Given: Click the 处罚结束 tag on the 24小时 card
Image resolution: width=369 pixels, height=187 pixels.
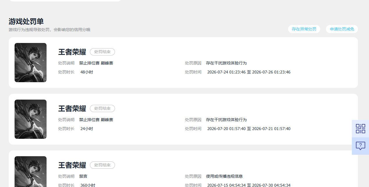Looking at the screenshot, I should coord(102,109).
